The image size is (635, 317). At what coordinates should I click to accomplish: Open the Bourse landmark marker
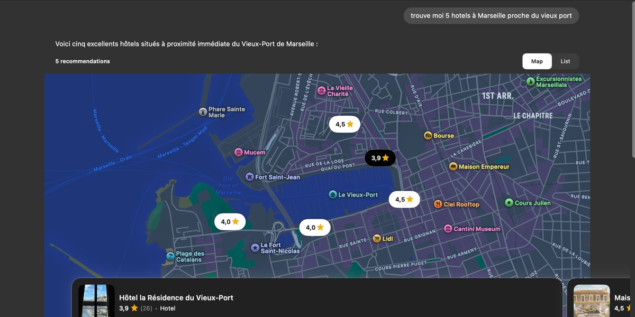click(427, 136)
